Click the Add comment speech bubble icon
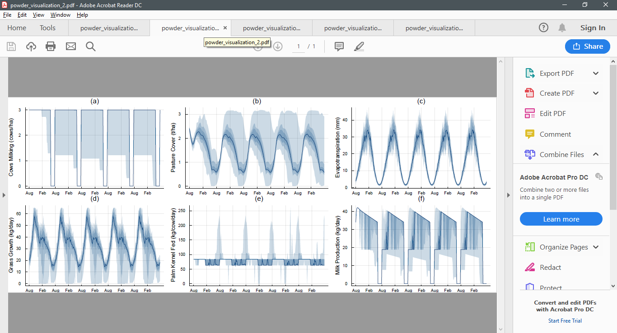 coord(339,46)
